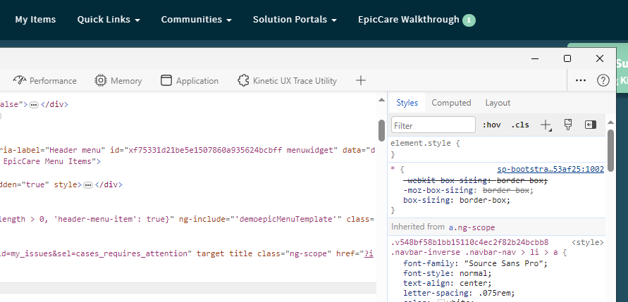Click the plus icon for more tools

pos(361,80)
